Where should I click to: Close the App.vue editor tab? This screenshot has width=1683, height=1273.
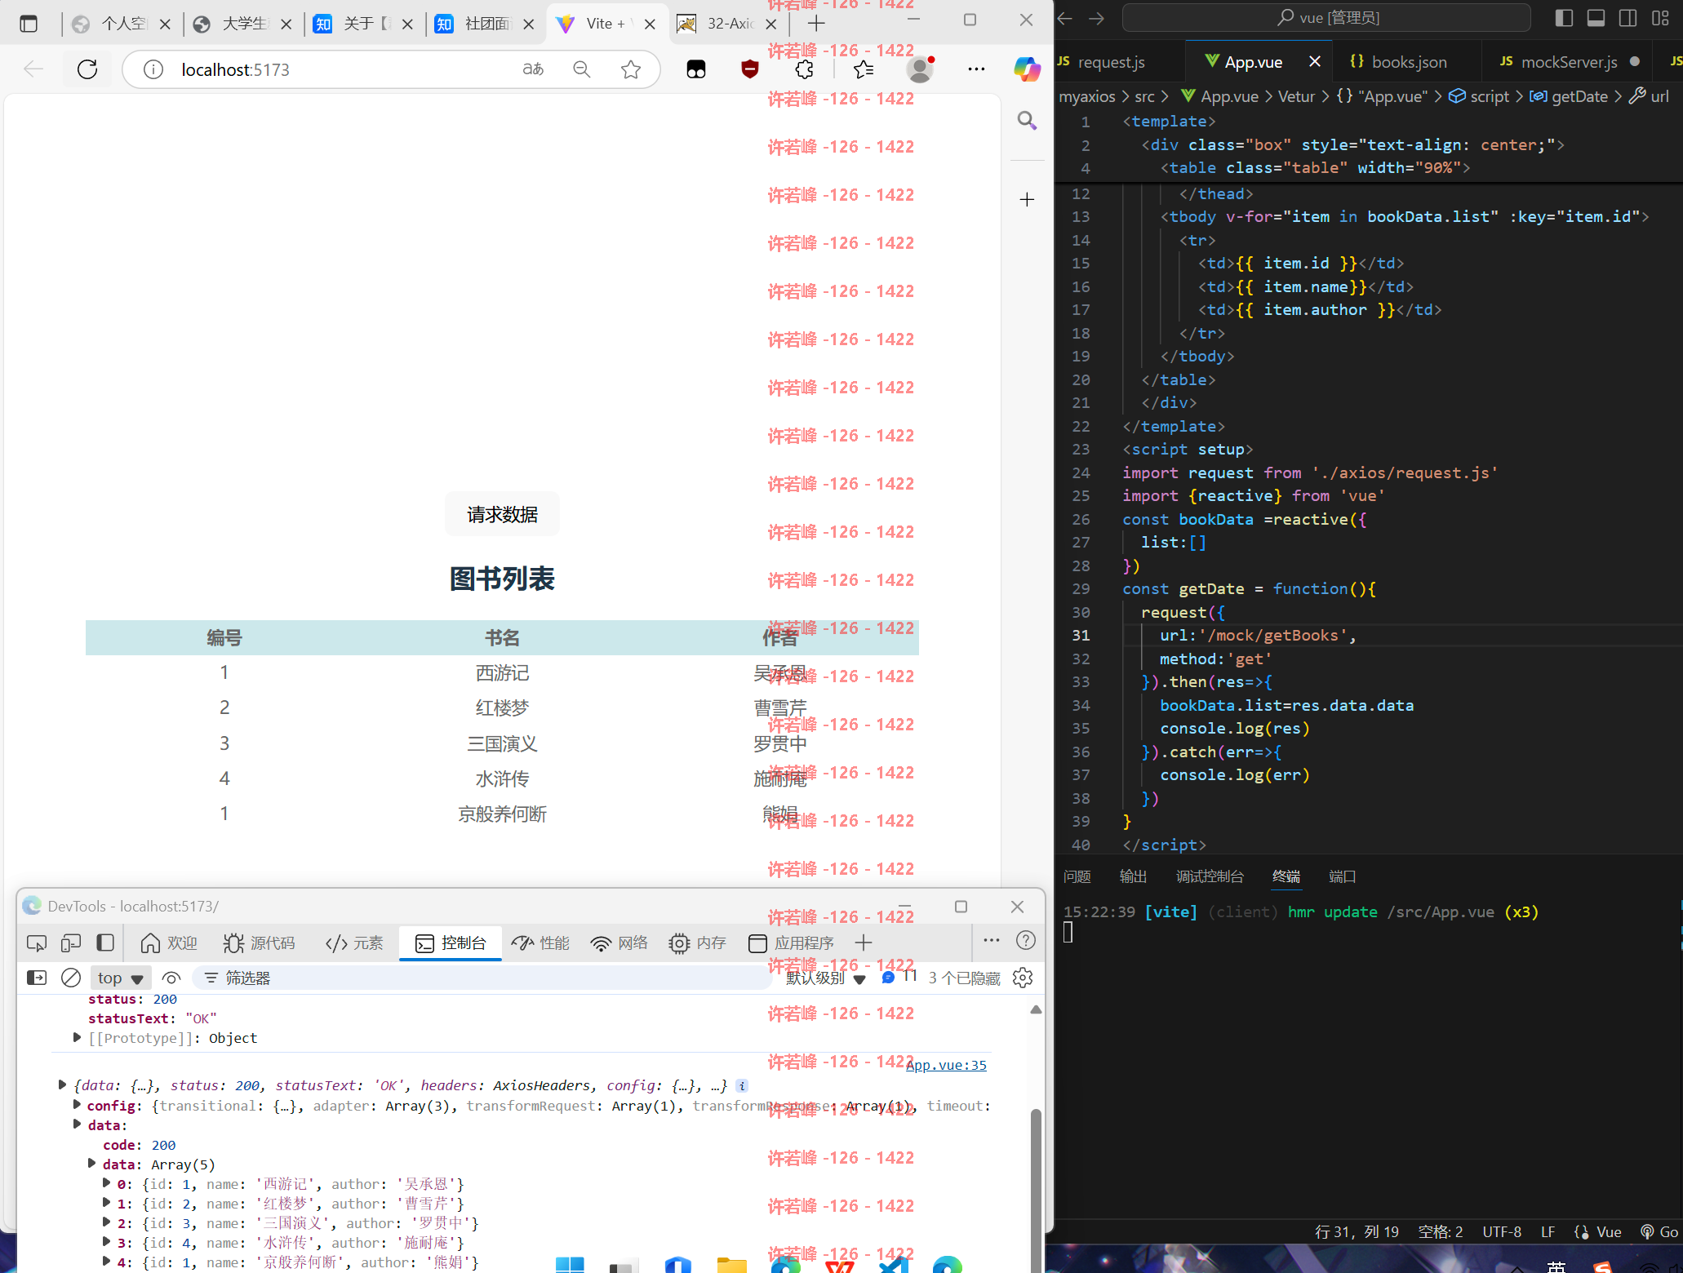(x=1315, y=62)
